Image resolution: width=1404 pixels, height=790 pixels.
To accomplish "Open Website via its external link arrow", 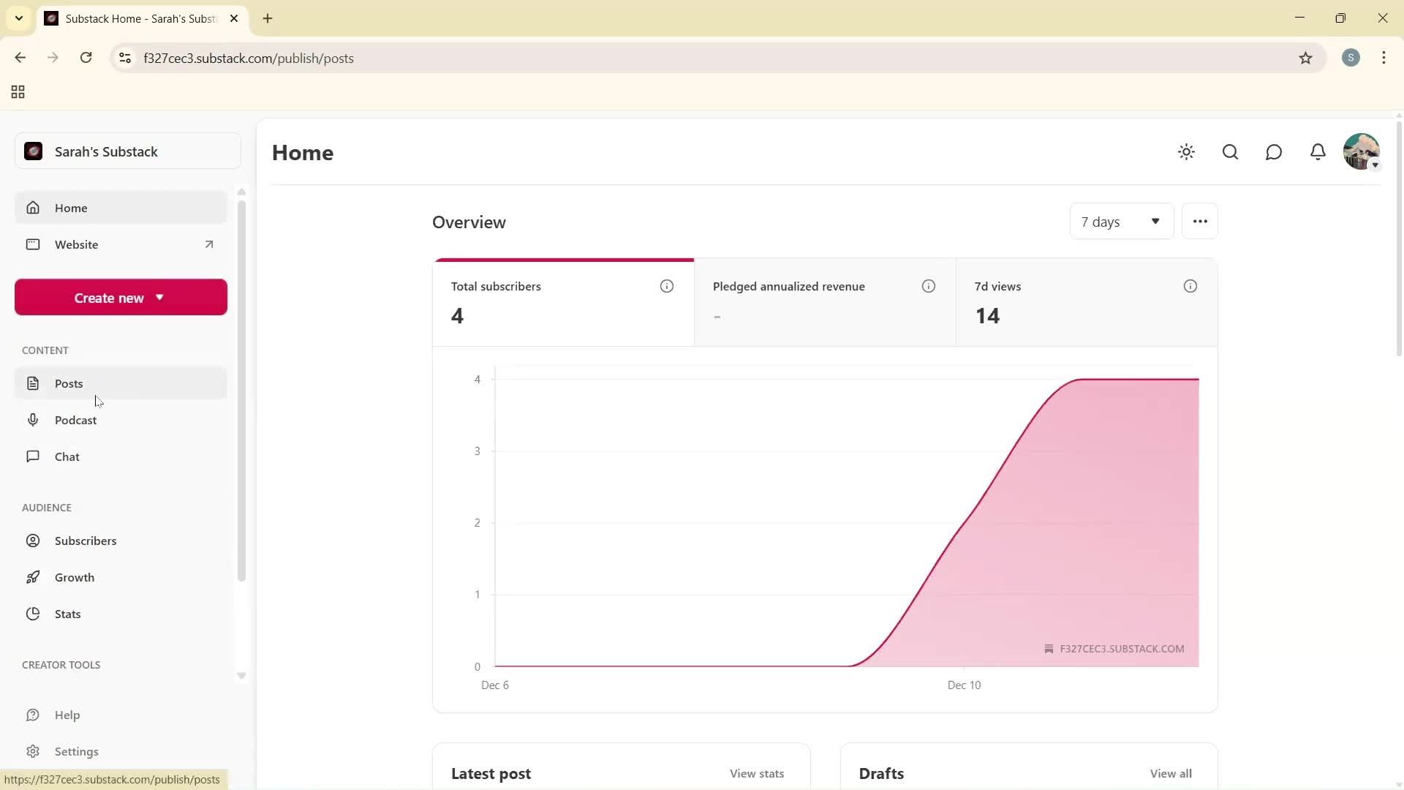I will pos(209,244).
